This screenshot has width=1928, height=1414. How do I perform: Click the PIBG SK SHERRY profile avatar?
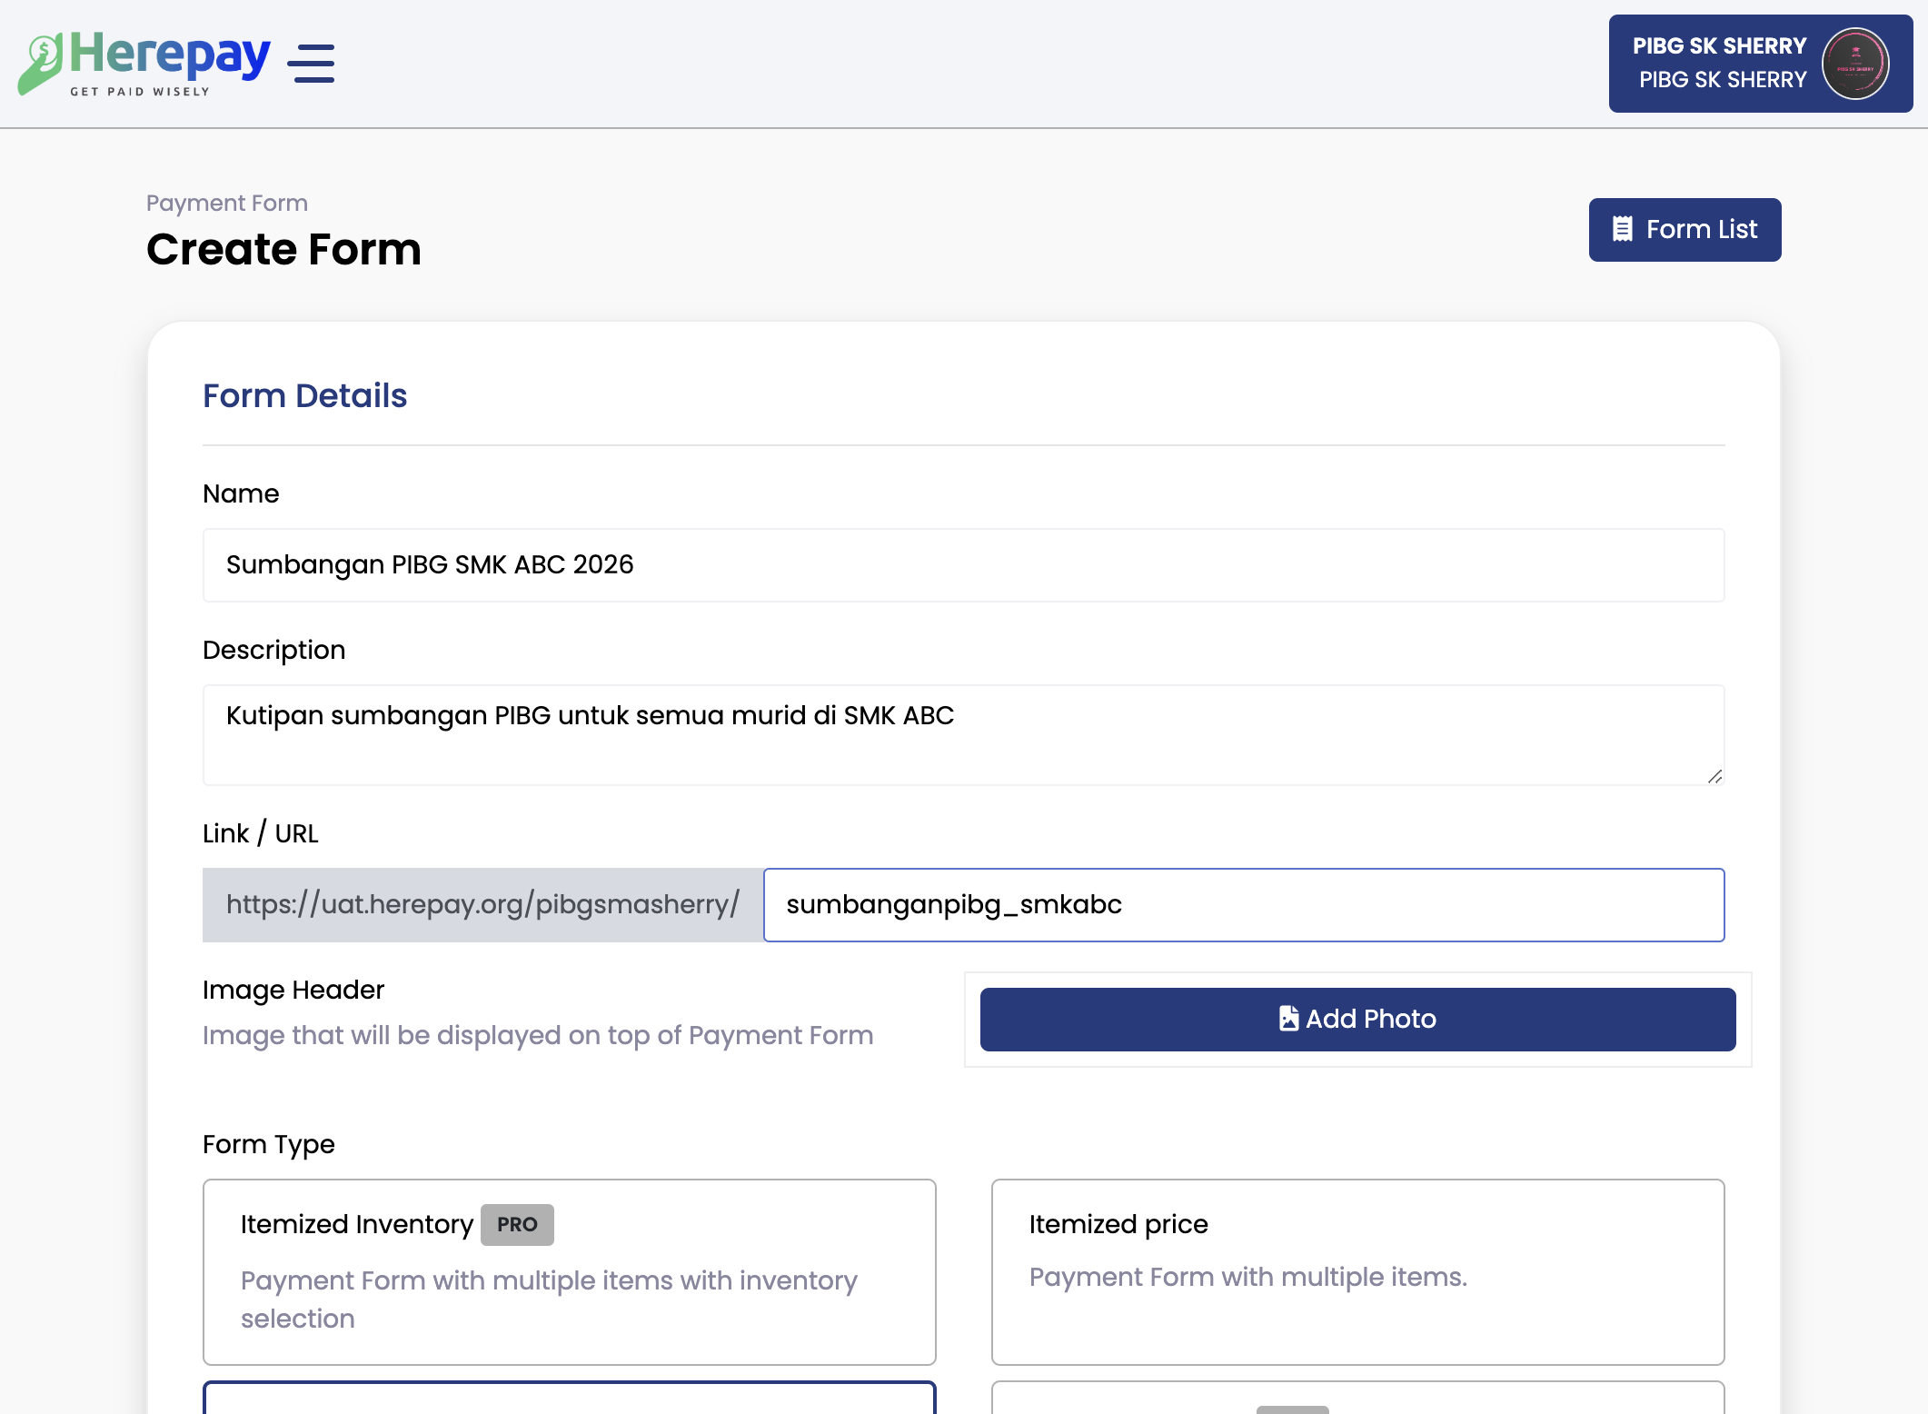coord(1855,64)
